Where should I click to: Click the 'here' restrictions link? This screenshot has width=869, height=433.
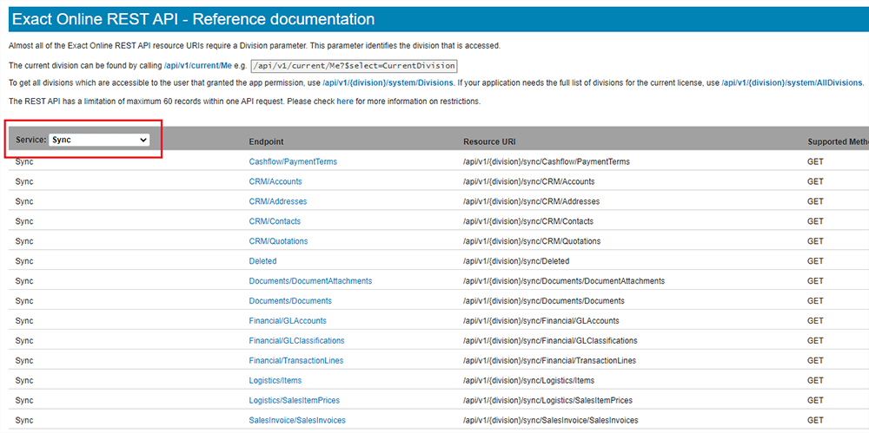point(345,102)
